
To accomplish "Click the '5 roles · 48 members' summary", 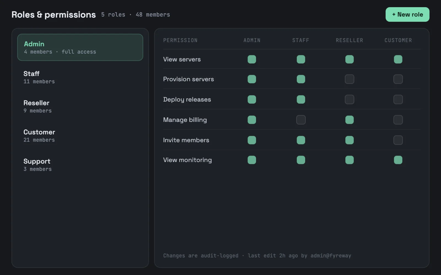I will tap(136, 15).
